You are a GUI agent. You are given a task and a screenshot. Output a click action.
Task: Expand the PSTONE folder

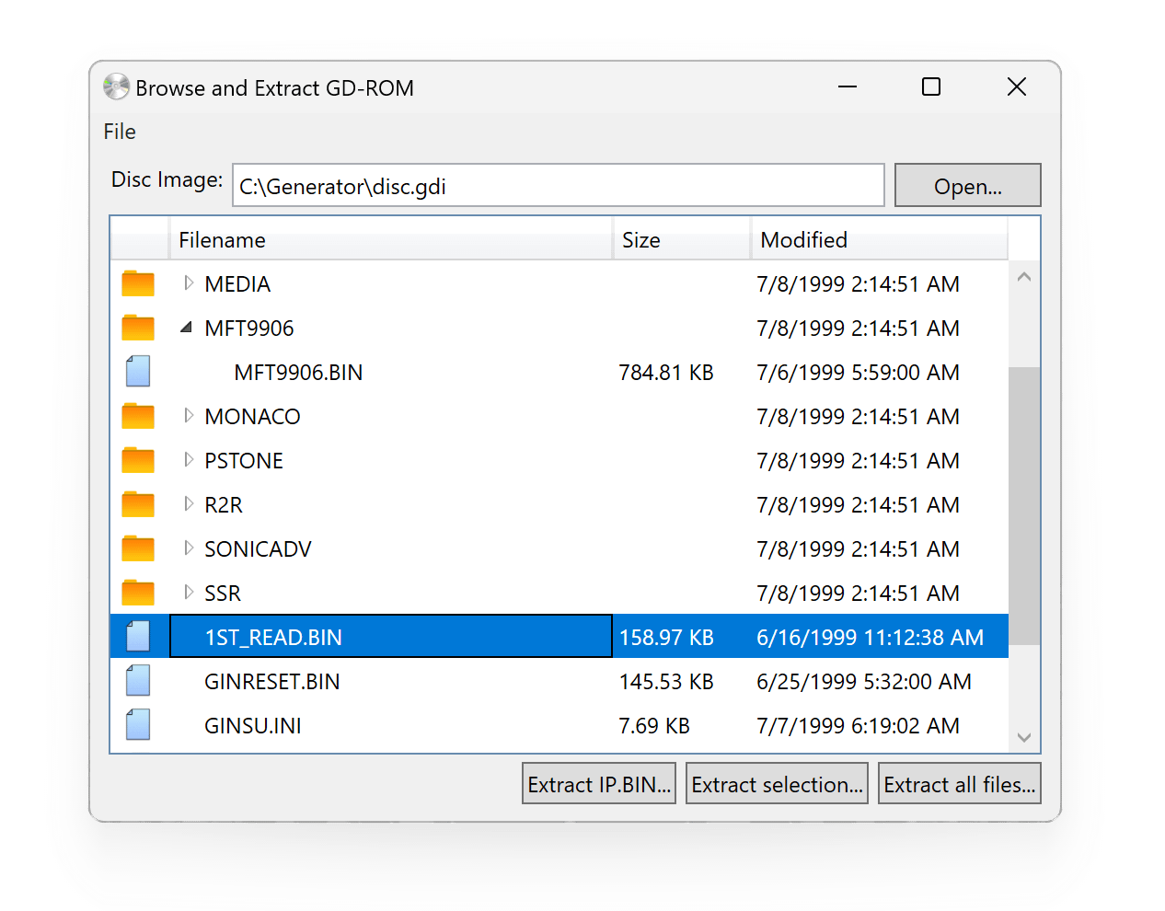[189, 460]
